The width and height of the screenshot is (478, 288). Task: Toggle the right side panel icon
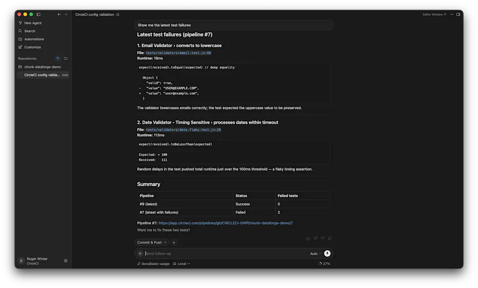[x=458, y=14]
